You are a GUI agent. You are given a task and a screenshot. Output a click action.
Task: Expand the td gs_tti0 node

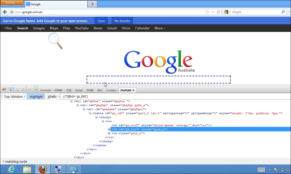click(109, 129)
